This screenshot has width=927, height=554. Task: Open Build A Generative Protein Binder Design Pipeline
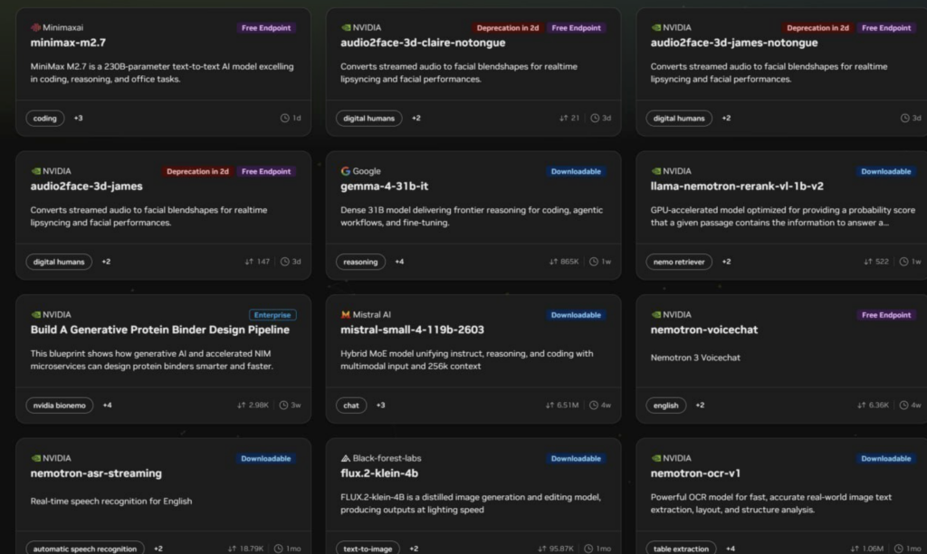click(159, 330)
